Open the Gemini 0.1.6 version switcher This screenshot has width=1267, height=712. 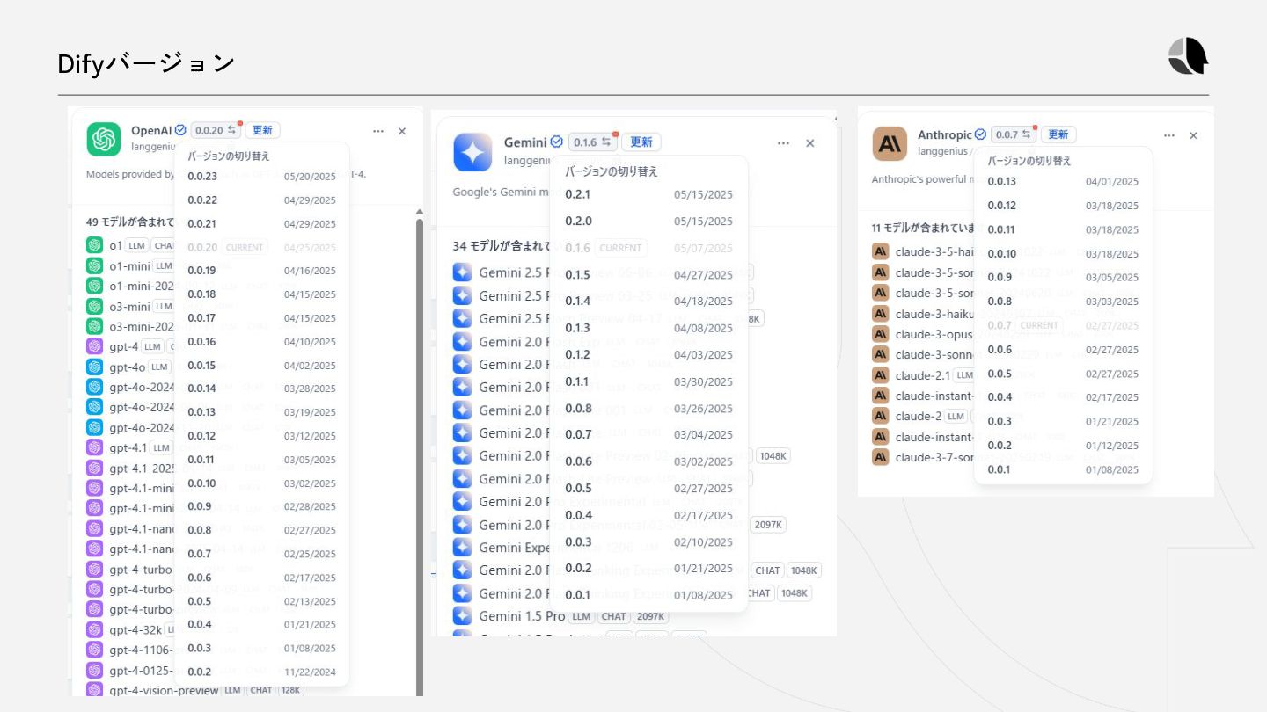(x=593, y=142)
